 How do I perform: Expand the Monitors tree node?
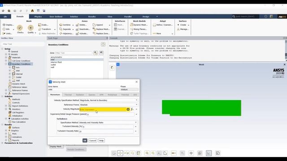6,109
